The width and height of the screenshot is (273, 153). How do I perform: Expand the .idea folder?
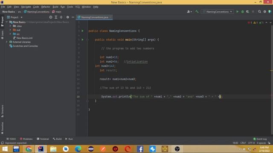pyautogui.click(x=10, y=26)
